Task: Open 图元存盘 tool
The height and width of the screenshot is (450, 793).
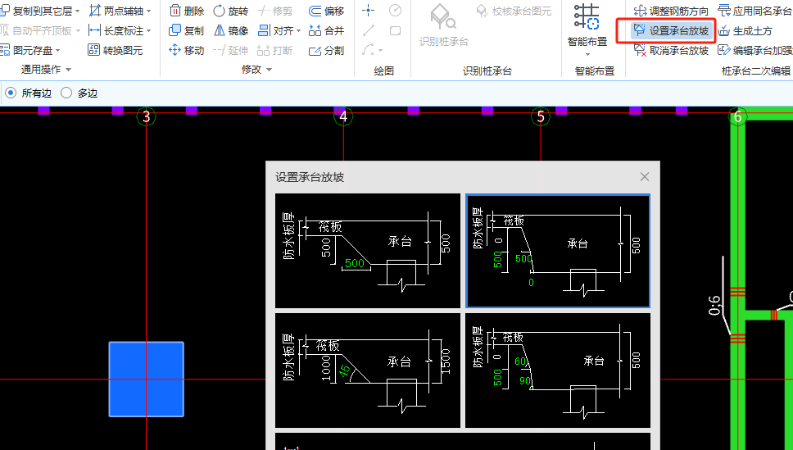Action: pyautogui.click(x=26, y=51)
